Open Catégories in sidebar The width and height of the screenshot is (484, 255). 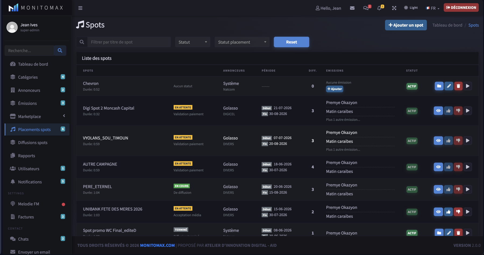[37, 77]
